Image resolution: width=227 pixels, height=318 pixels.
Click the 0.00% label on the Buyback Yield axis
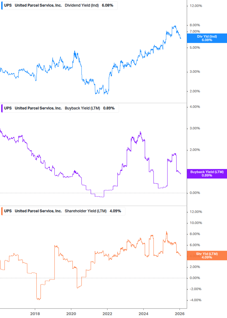click(x=195, y=193)
